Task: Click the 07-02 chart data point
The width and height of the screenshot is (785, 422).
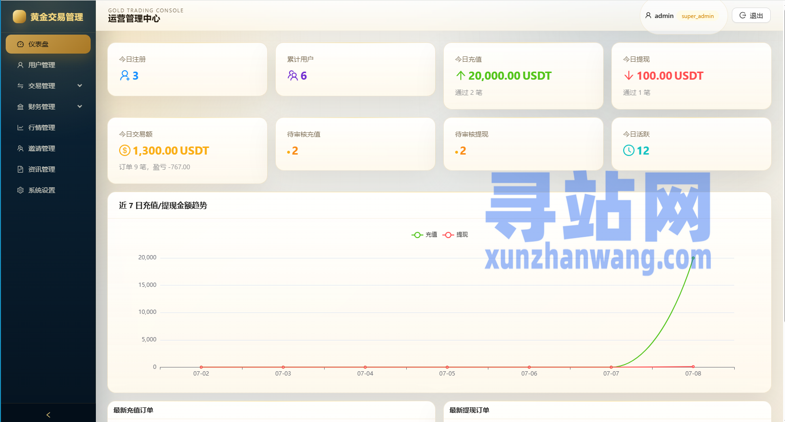Action: pyautogui.click(x=201, y=367)
